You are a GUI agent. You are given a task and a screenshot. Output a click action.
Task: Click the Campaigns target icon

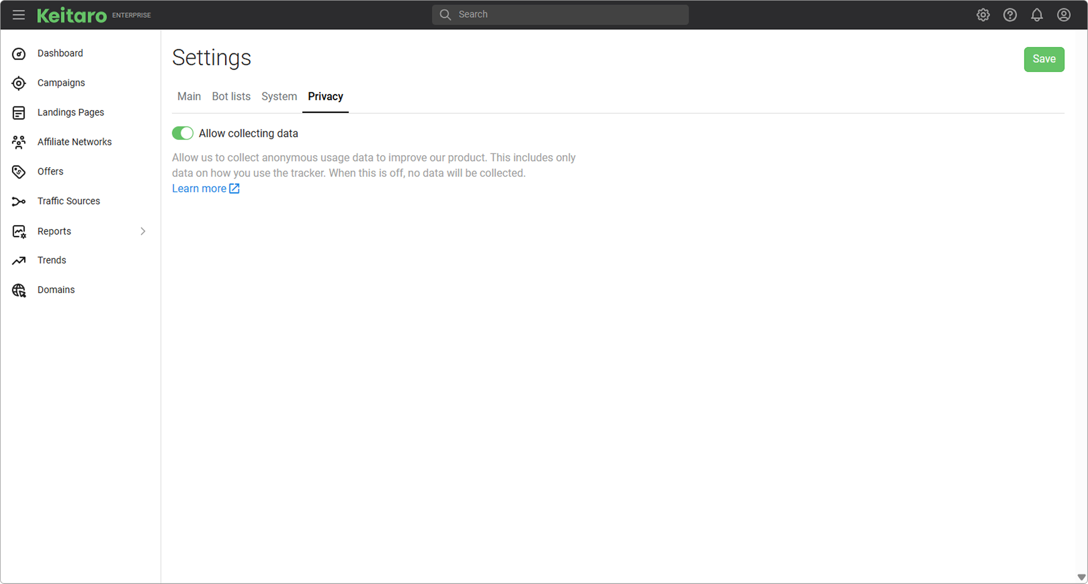19,83
